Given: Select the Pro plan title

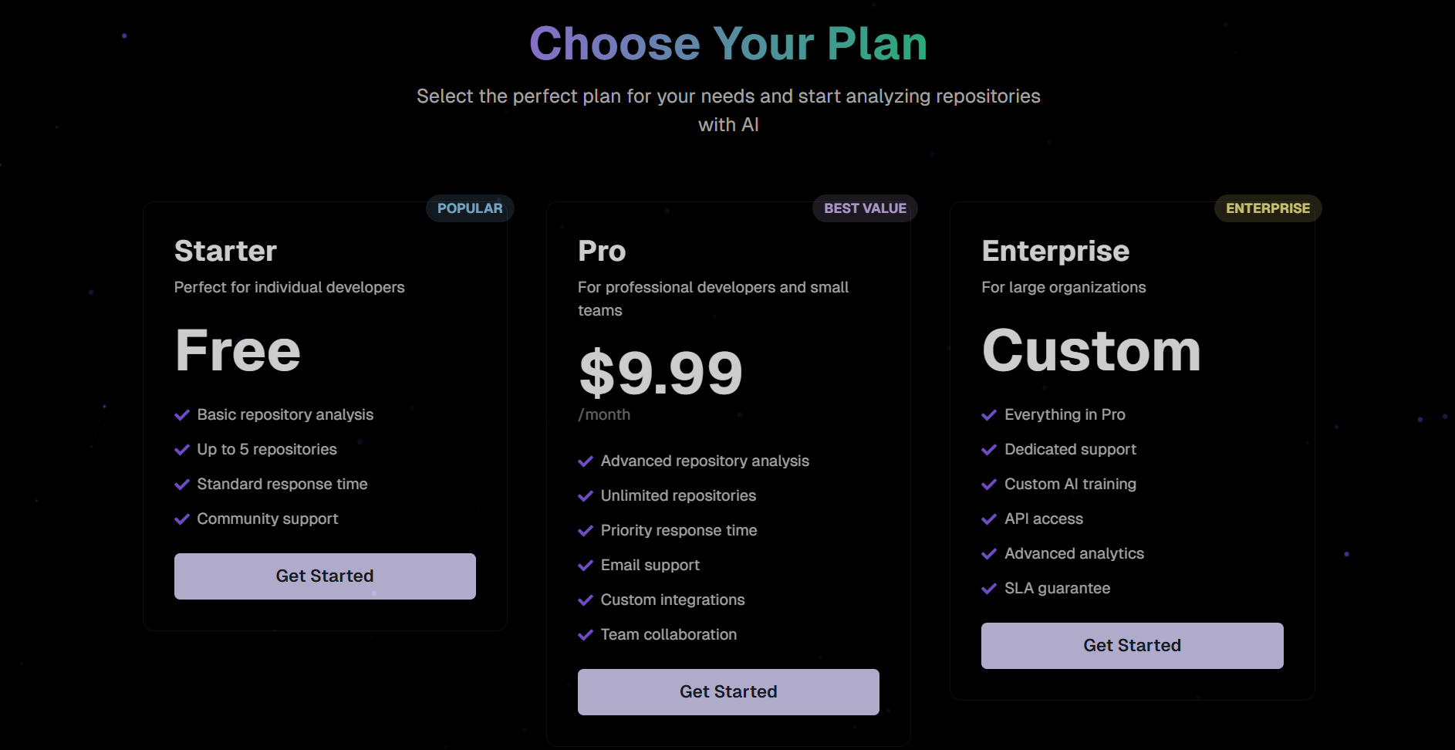Looking at the screenshot, I should (x=602, y=252).
